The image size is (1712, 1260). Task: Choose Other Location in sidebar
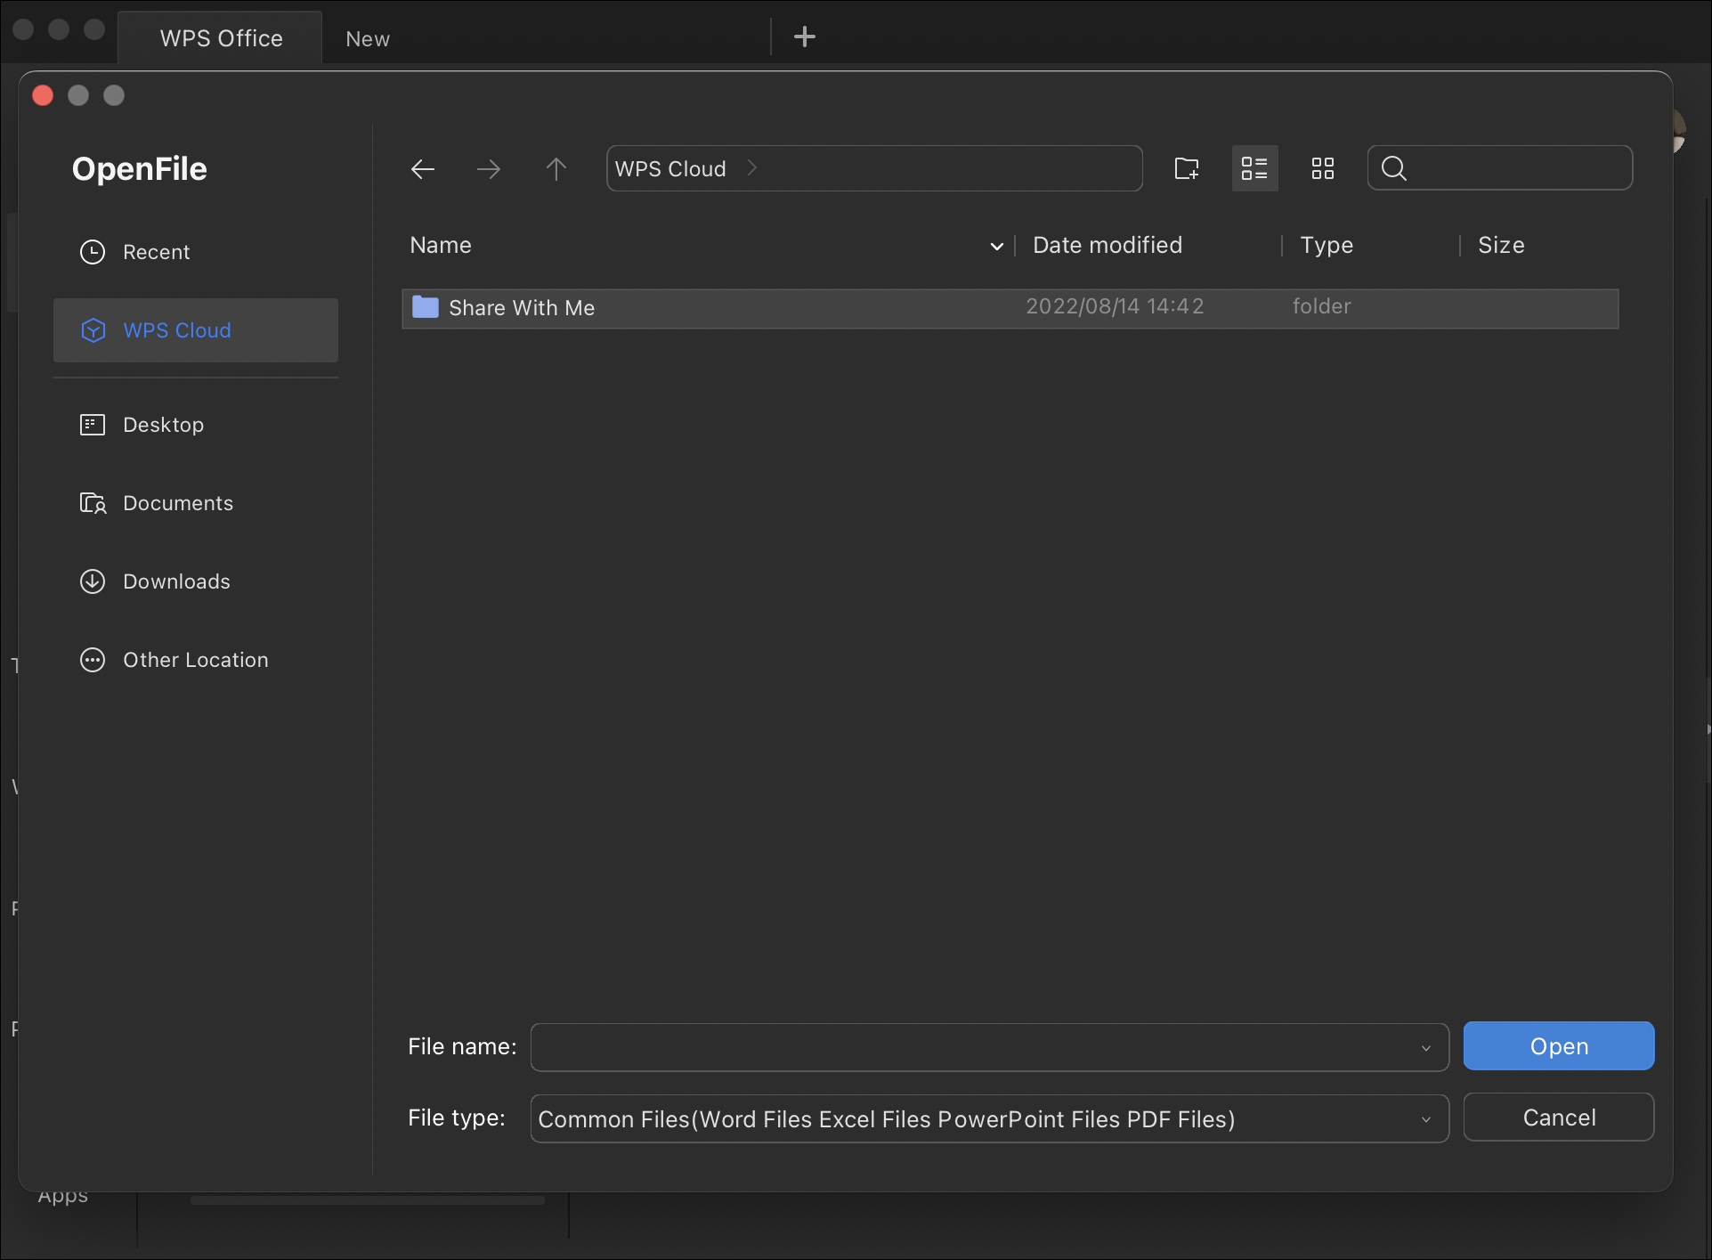[x=195, y=660]
